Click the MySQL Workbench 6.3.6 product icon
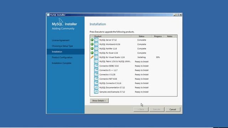228x128 pixels. pyautogui.click(x=96, y=44)
